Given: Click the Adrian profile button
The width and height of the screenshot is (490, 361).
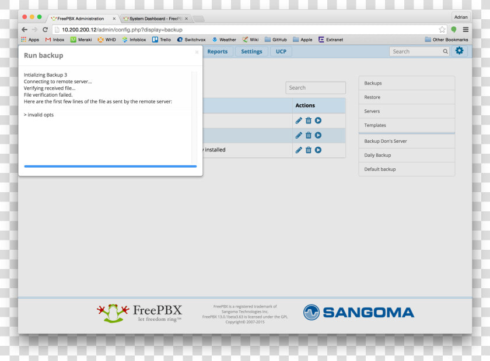Looking at the screenshot, I should 461,17.
